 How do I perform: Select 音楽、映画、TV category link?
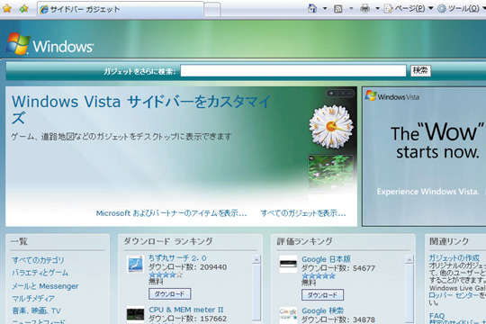36,310
